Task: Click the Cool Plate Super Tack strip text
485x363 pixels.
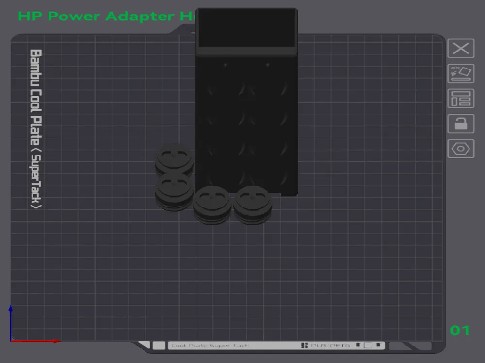Action: click(x=210, y=346)
